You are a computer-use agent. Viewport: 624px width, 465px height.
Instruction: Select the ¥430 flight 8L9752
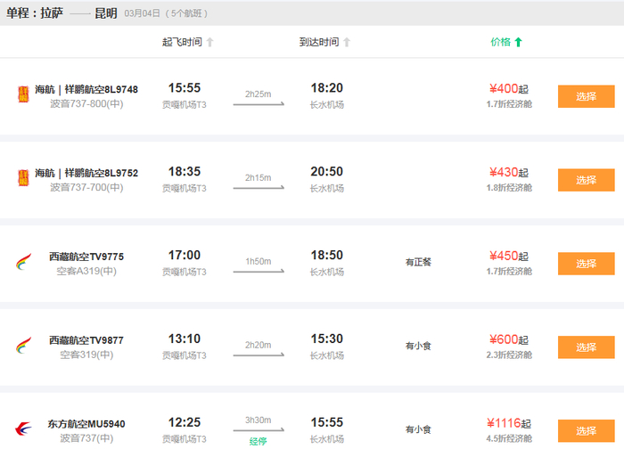(586, 180)
